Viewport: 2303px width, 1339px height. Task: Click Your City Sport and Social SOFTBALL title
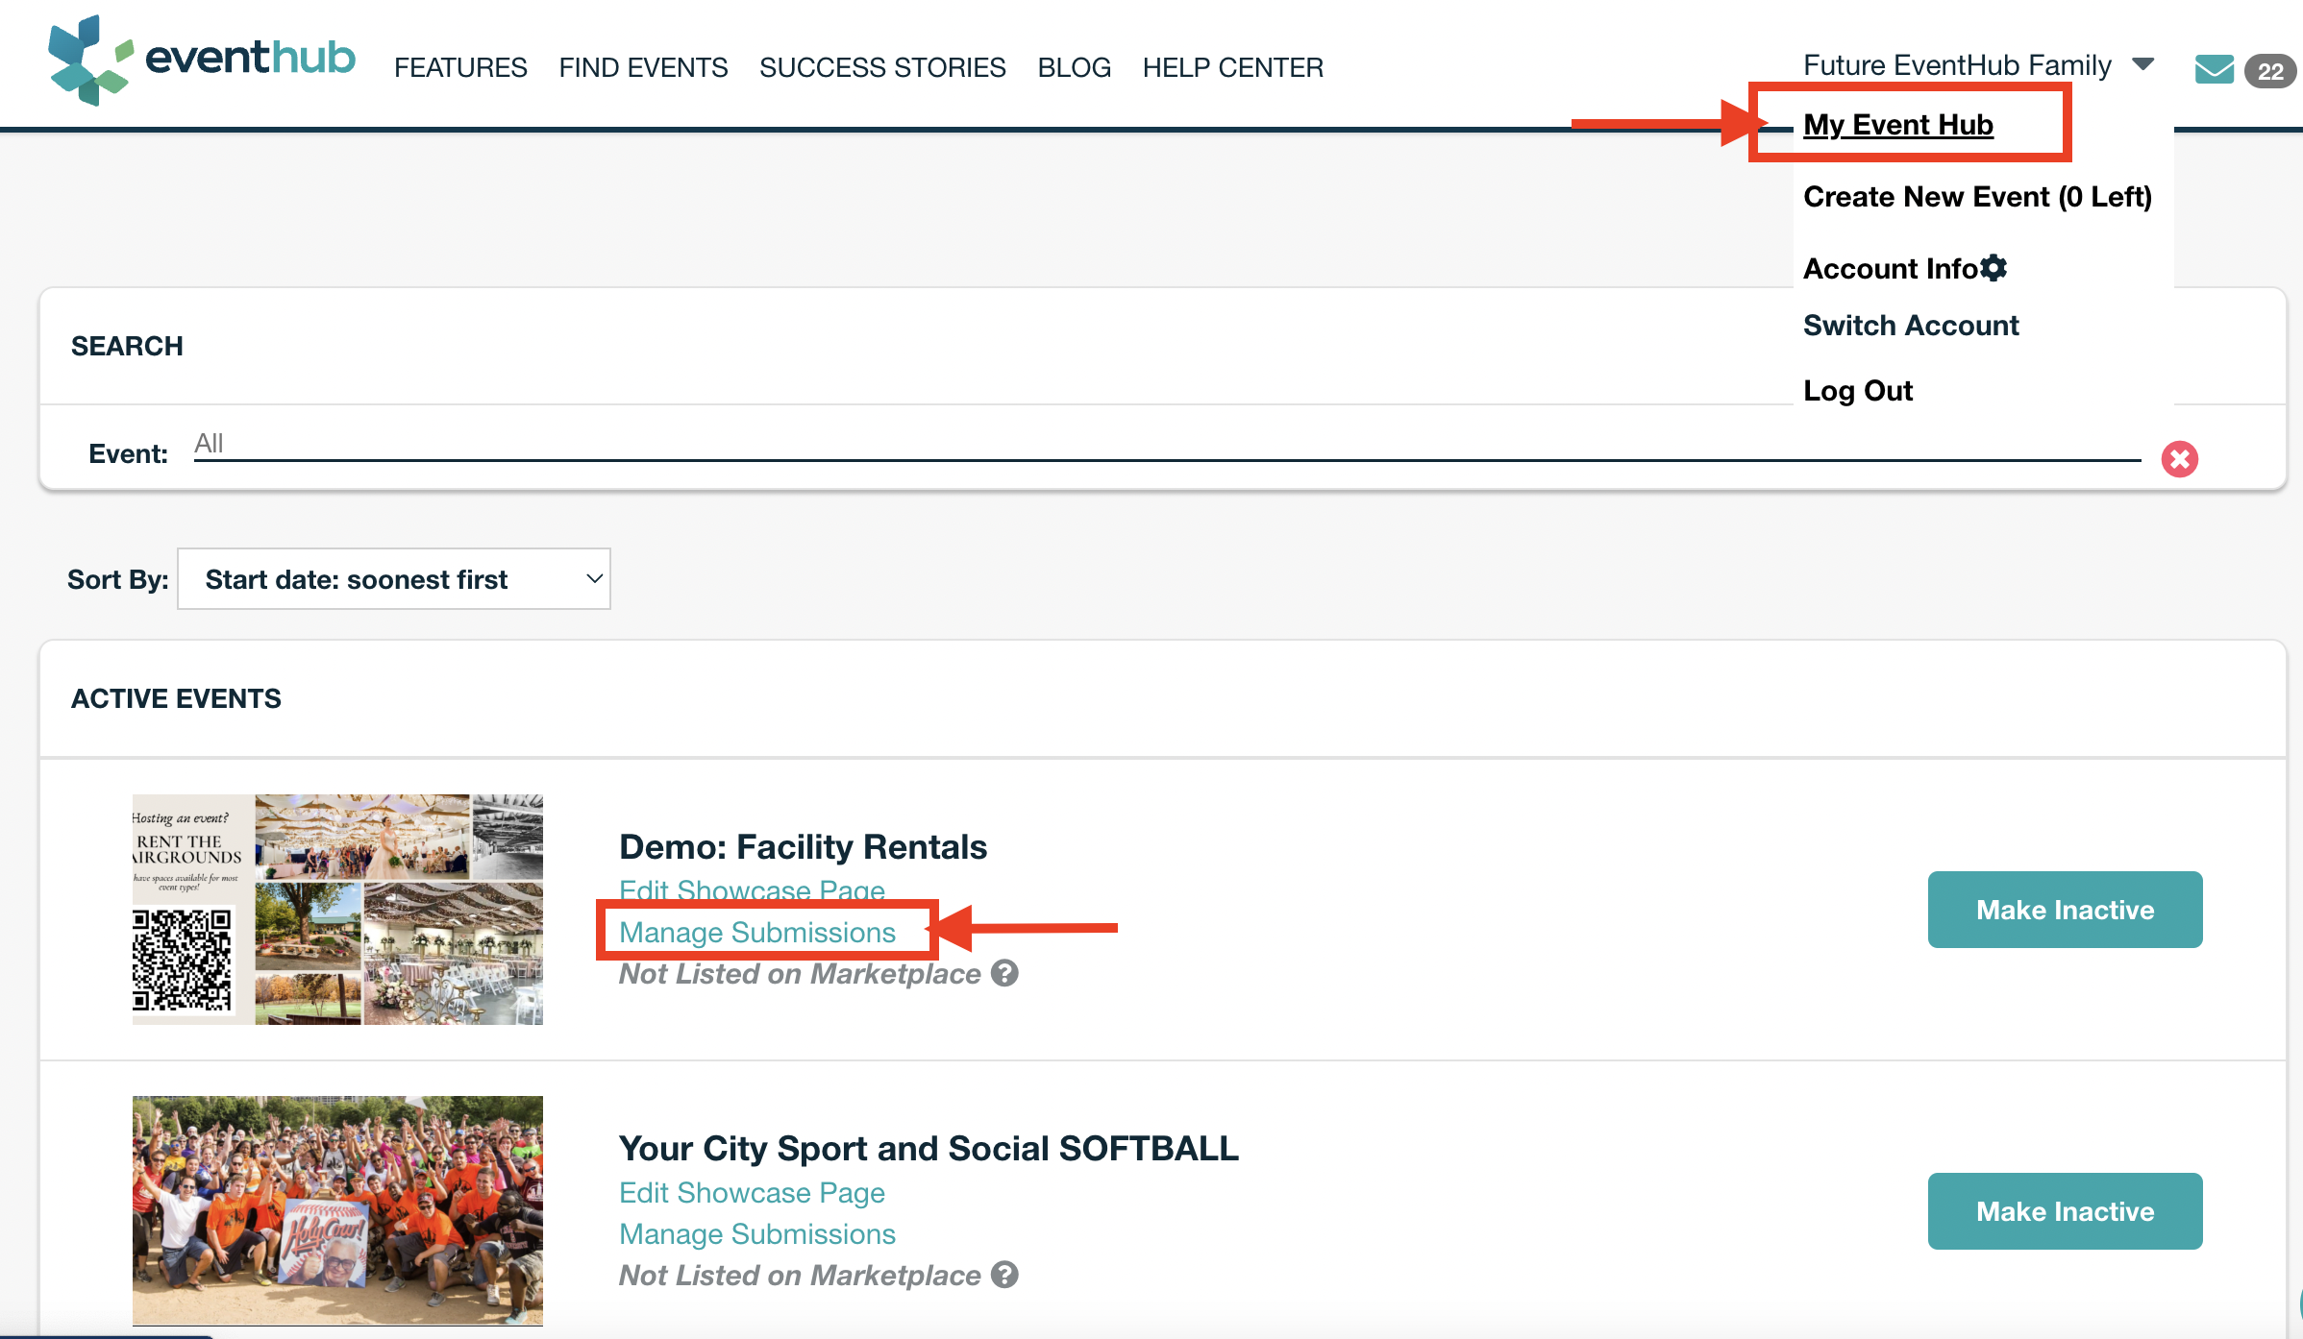pyautogui.click(x=929, y=1148)
